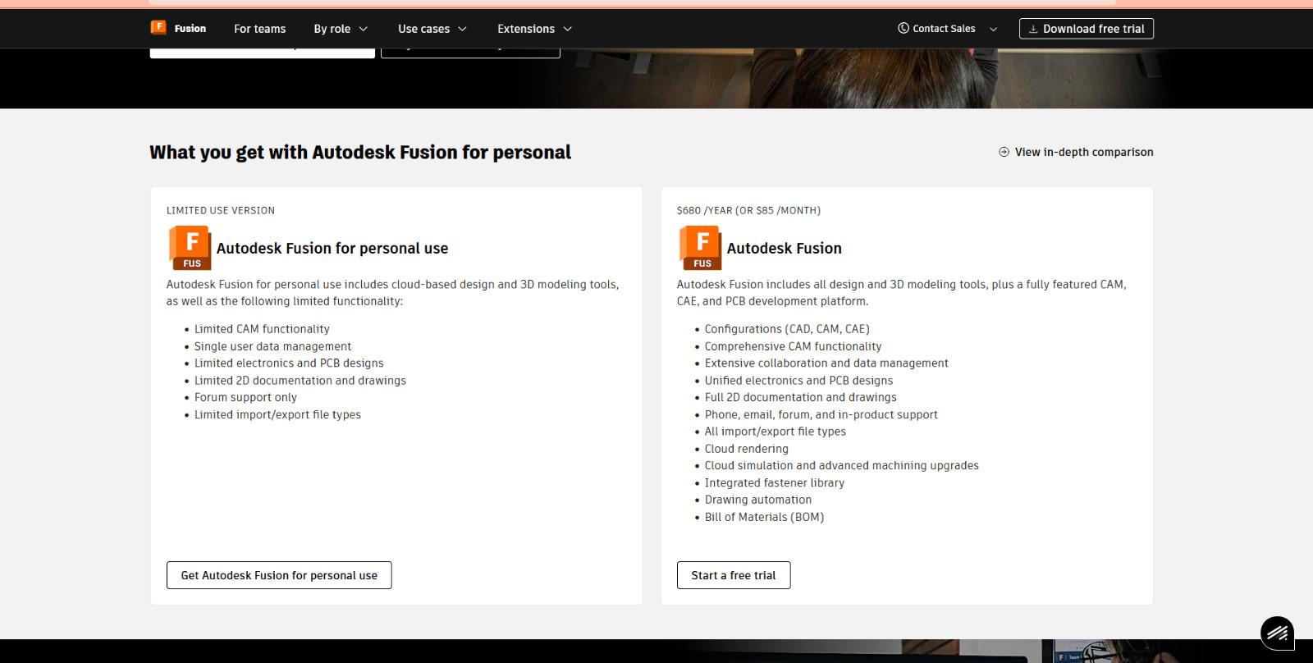Viewport: 1313px width, 663px height.
Task: Click Single user data management item
Action: click(272, 346)
